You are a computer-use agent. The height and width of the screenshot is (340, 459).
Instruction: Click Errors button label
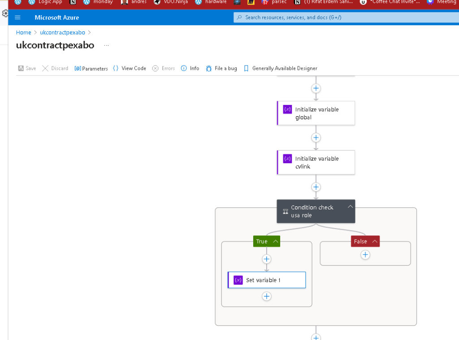(x=168, y=68)
